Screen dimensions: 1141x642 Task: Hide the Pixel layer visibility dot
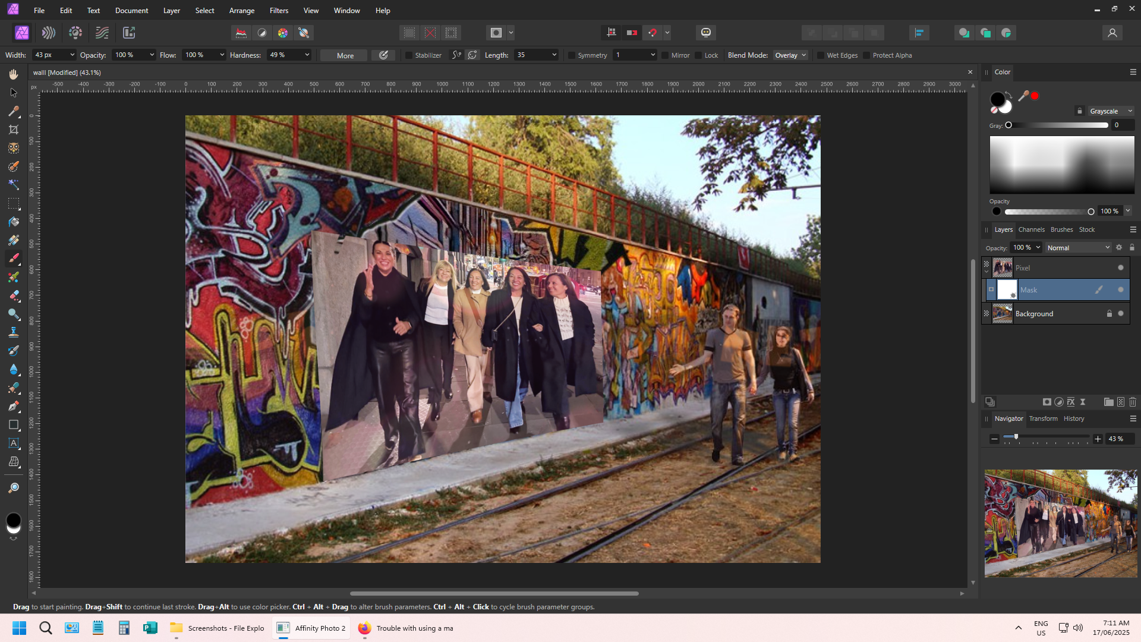pos(1121,267)
